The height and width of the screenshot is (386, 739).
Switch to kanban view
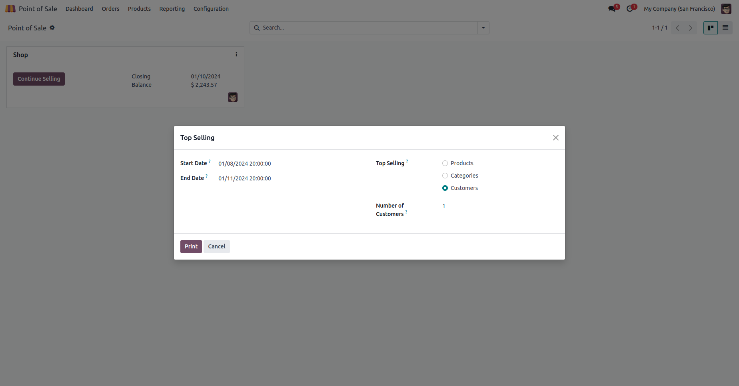tap(710, 28)
